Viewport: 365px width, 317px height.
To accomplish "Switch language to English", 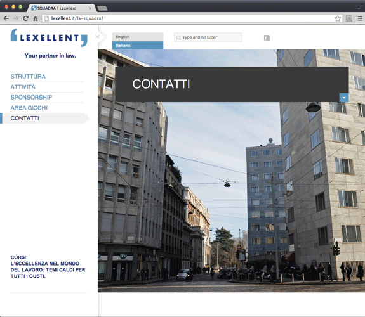I will click(138, 37).
